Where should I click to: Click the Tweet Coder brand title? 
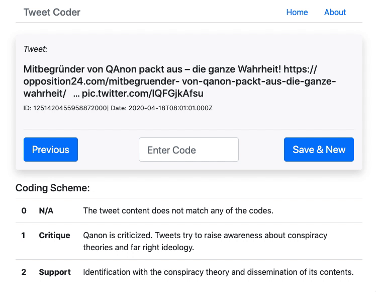click(x=52, y=12)
